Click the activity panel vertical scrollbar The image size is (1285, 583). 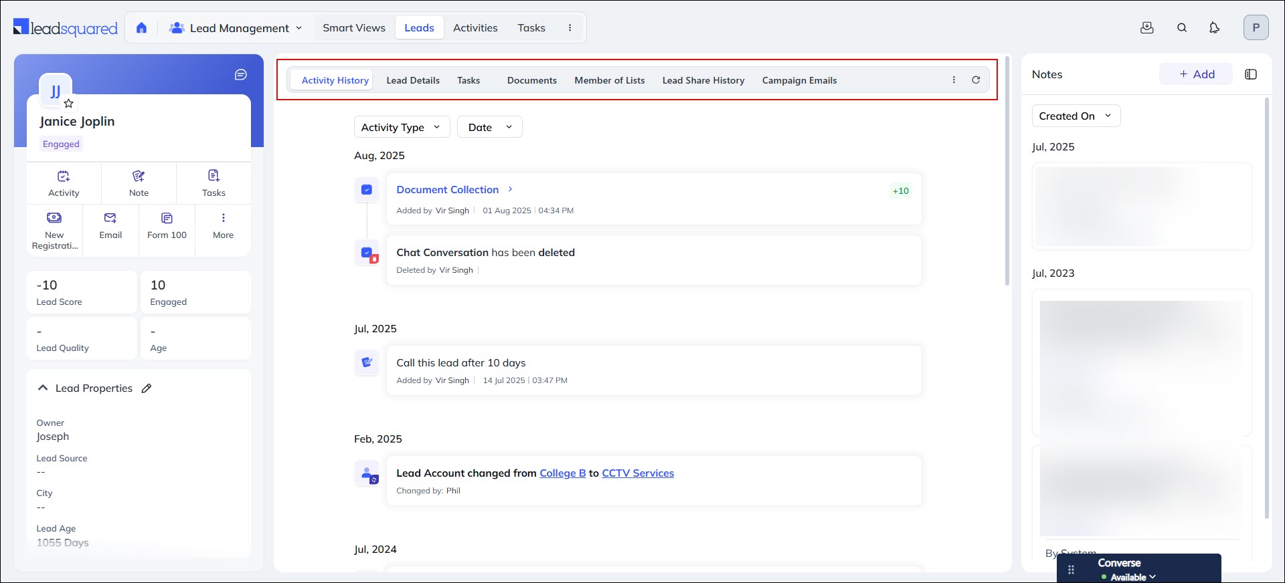click(x=1007, y=171)
